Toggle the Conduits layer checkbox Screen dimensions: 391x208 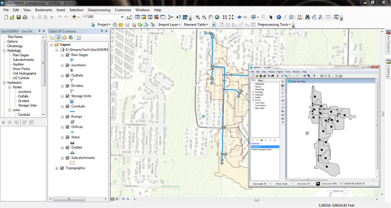click(x=67, y=106)
